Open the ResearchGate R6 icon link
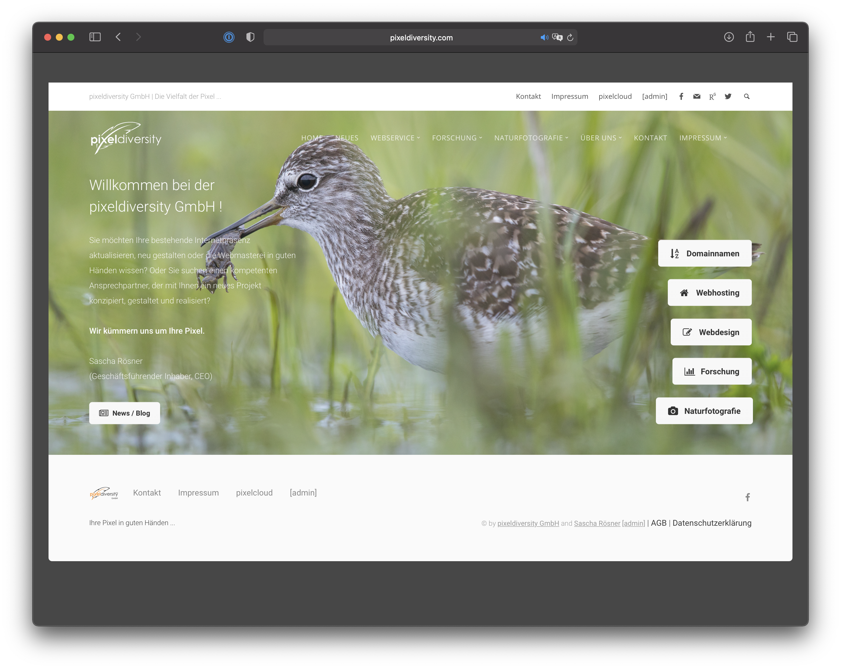Screen dimensions: 841x669 712,96
